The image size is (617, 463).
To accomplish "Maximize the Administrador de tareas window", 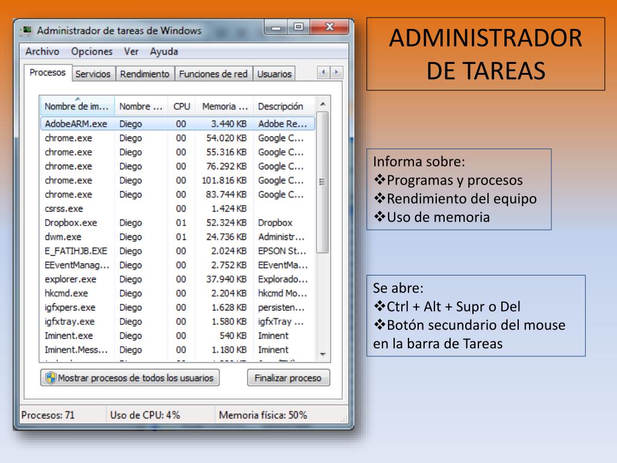I will click(299, 27).
